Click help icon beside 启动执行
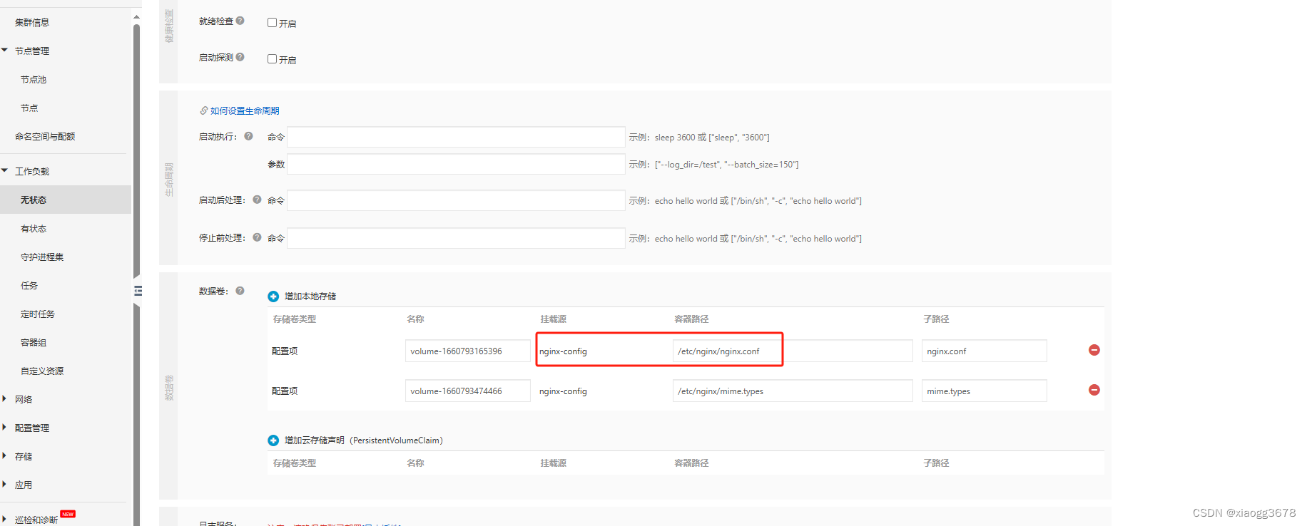Image resolution: width=1307 pixels, height=526 pixels. [248, 136]
